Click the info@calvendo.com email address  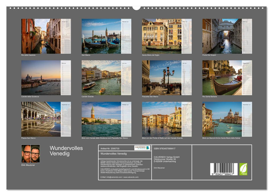114,177
